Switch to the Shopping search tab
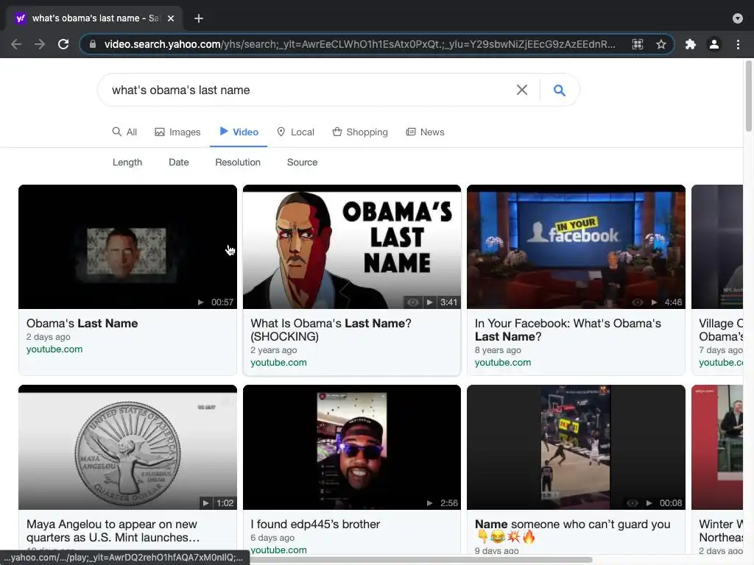 [360, 132]
